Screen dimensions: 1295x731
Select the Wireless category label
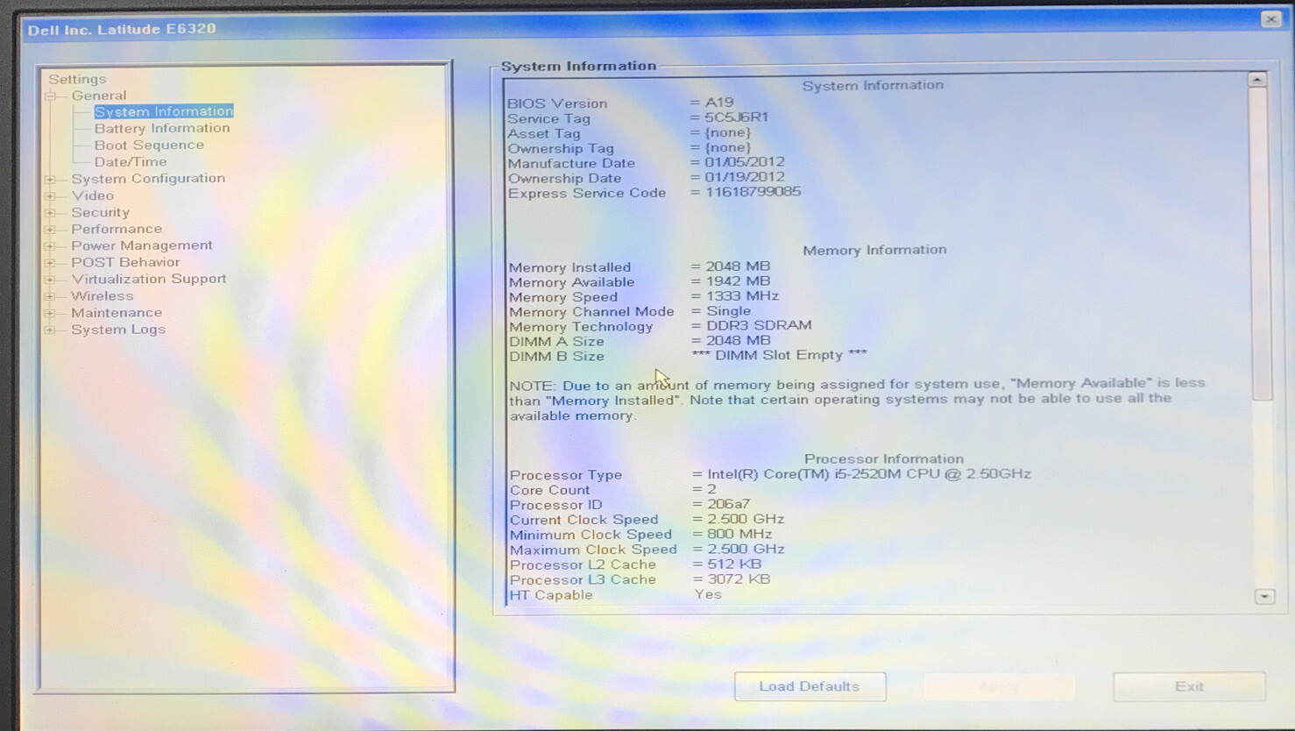point(103,295)
